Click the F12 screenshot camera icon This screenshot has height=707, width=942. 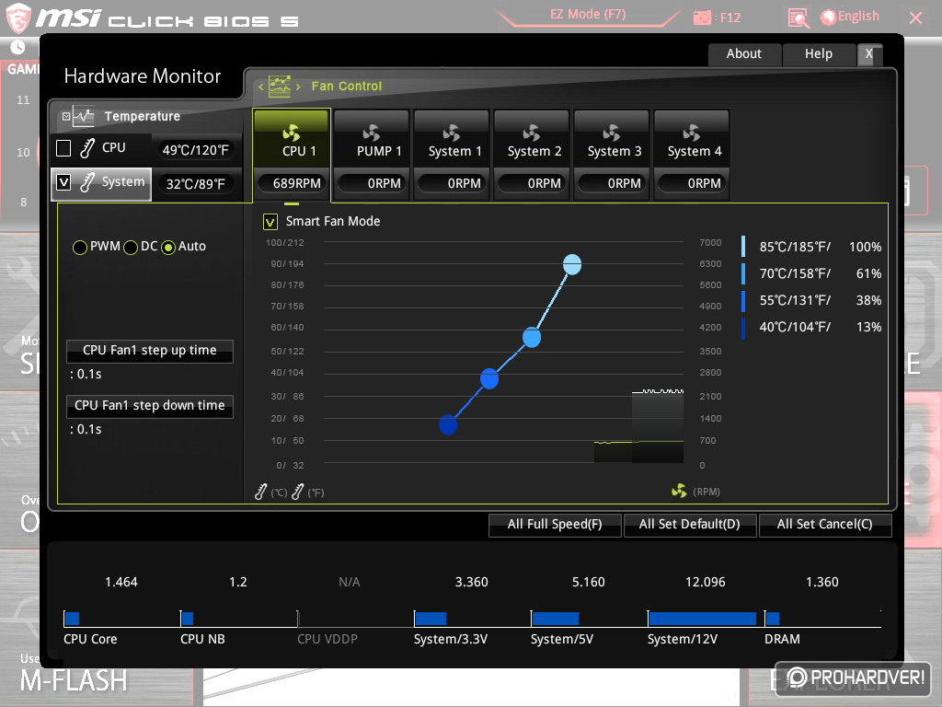click(x=702, y=17)
